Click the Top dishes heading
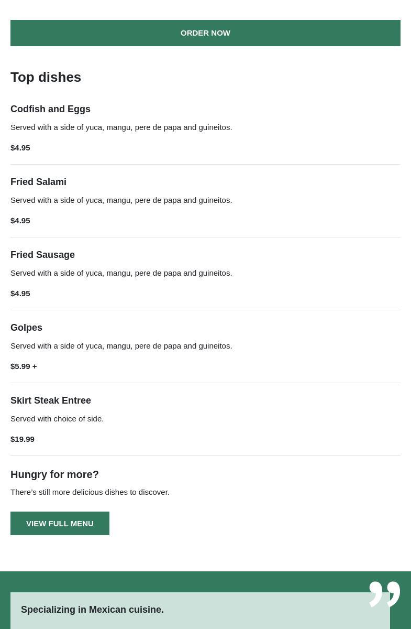The width and height of the screenshot is (411, 629). 46,77
